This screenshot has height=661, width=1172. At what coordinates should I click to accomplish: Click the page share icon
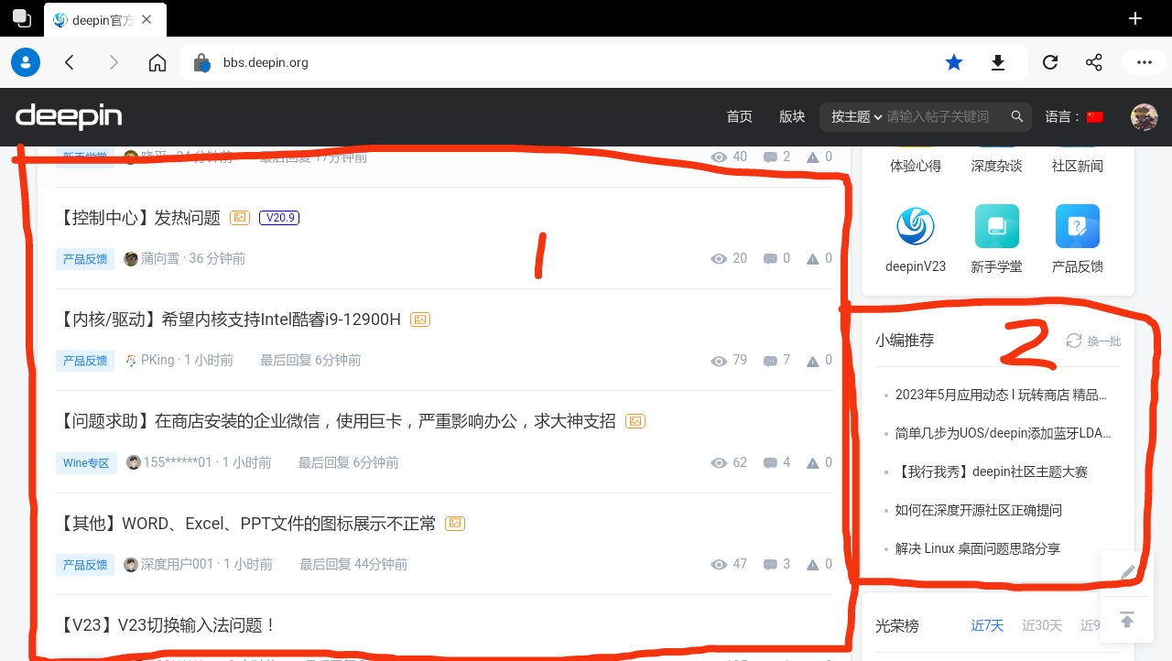pos(1093,62)
